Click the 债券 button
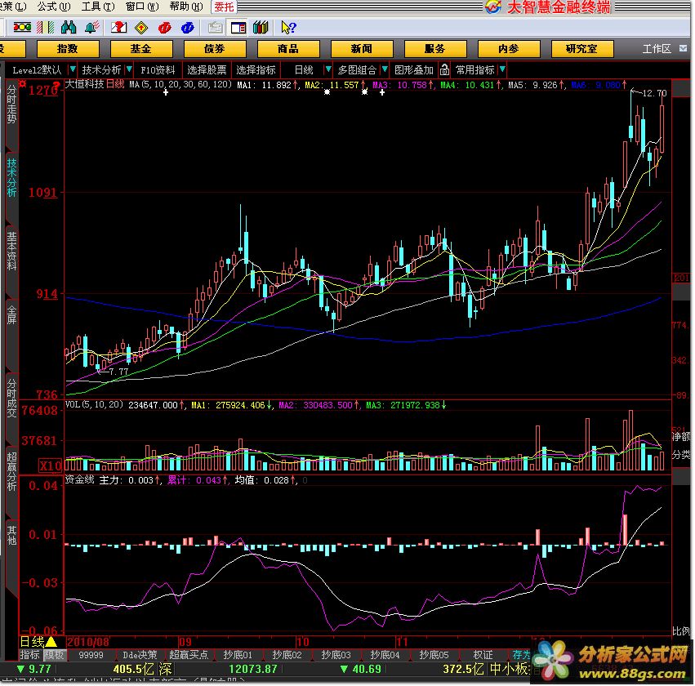This screenshot has width=695, height=686. (x=215, y=49)
